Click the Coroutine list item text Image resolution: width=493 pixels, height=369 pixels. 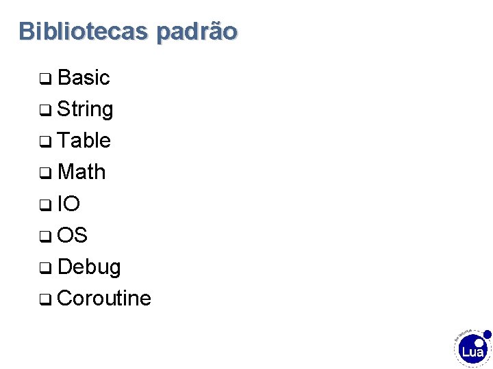click(x=104, y=298)
